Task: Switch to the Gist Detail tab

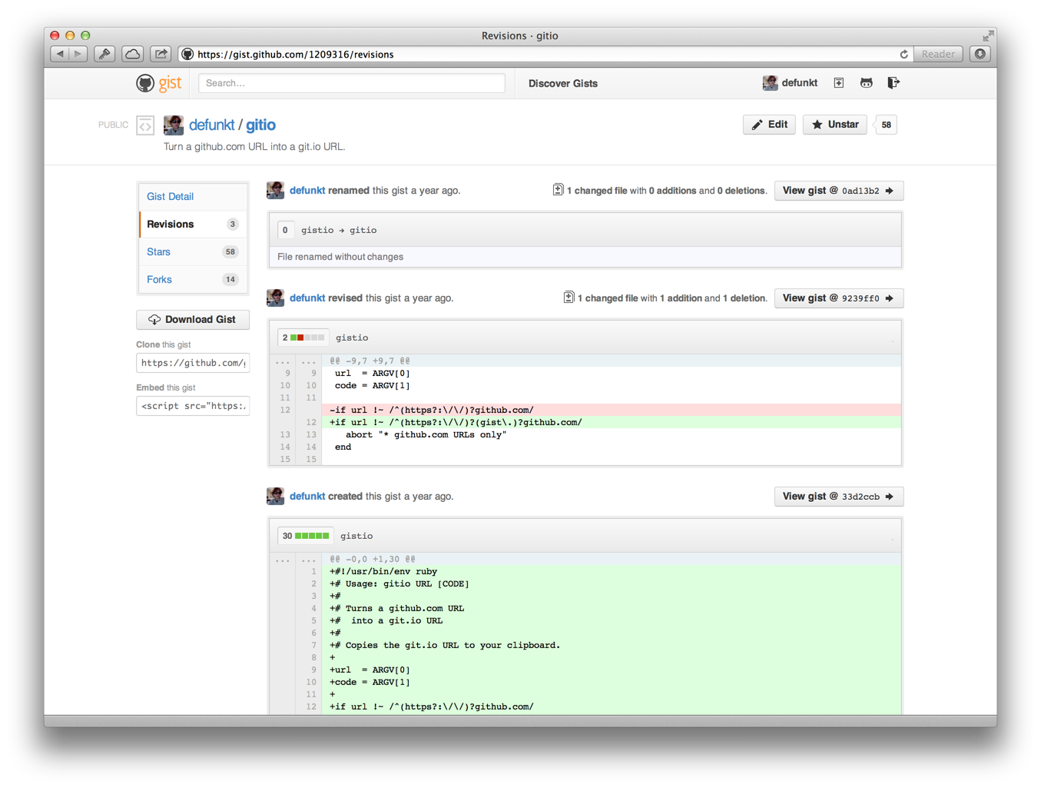Action: click(170, 196)
